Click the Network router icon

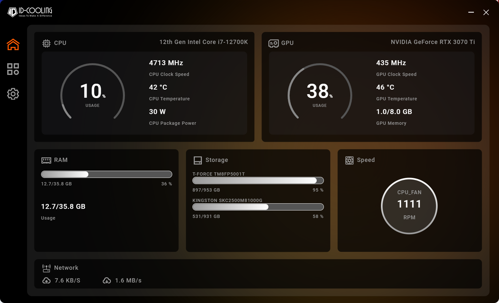click(46, 268)
